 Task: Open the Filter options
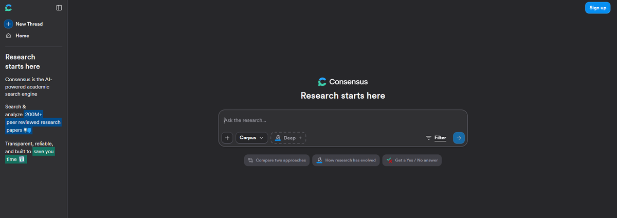coord(435,138)
